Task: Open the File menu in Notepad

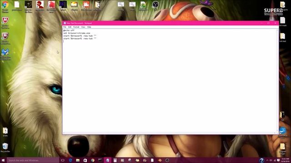Action: 65,27
